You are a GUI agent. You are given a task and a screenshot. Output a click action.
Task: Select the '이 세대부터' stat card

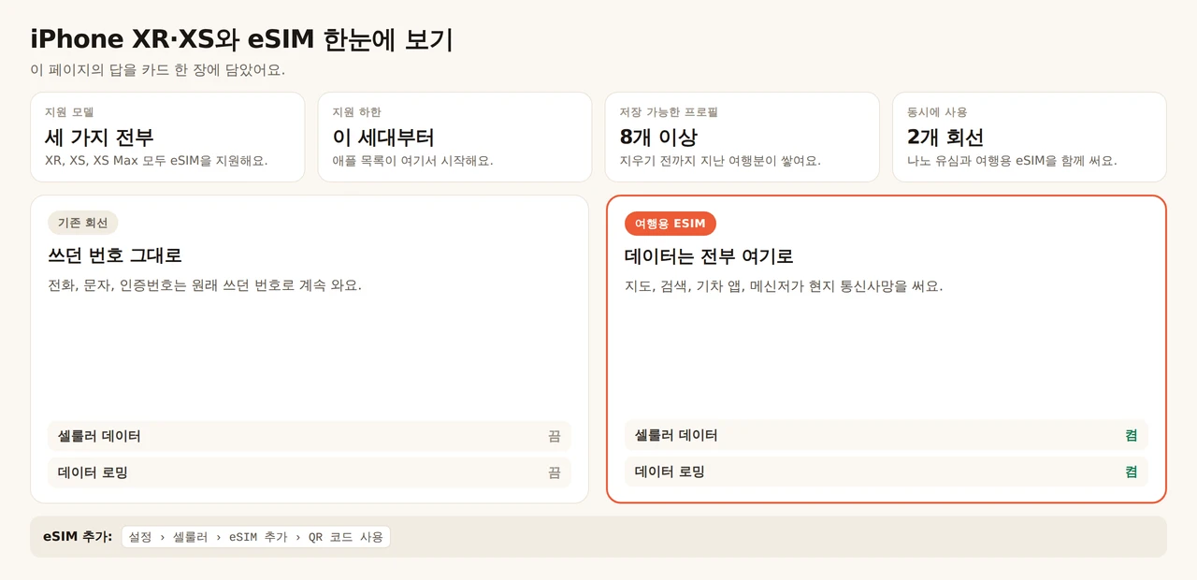pos(454,137)
